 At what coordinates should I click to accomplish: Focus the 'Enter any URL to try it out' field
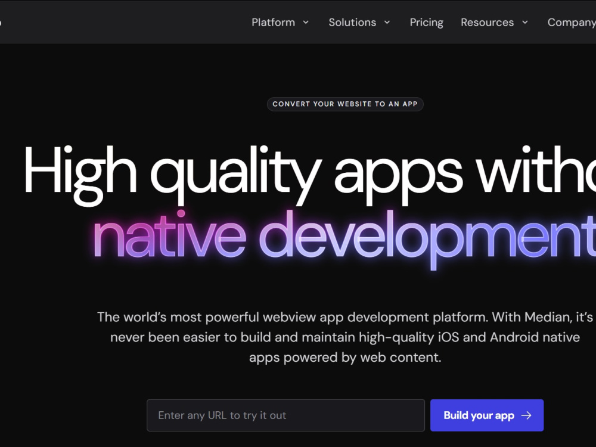point(286,415)
